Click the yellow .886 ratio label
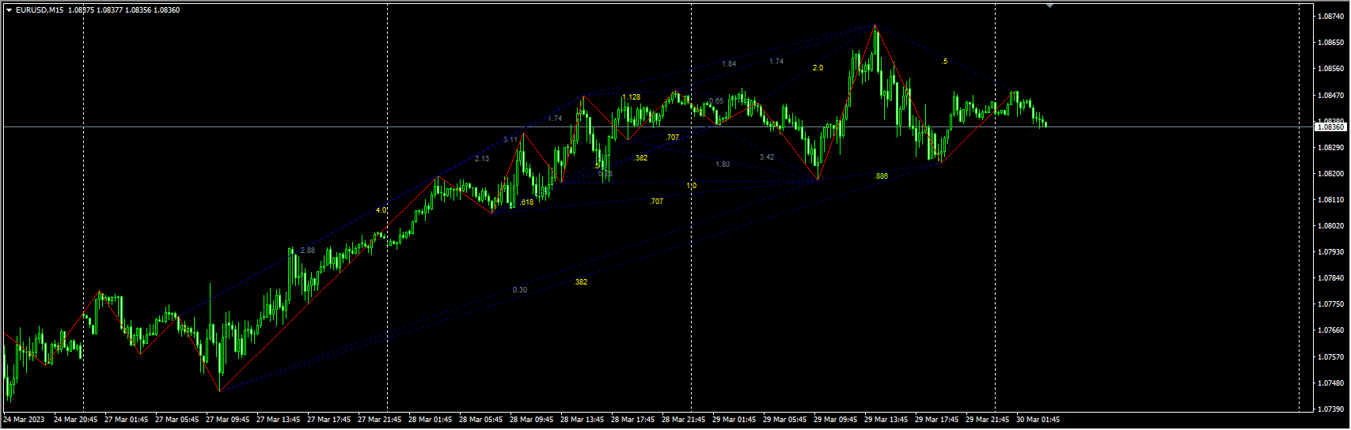 click(881, 176)
